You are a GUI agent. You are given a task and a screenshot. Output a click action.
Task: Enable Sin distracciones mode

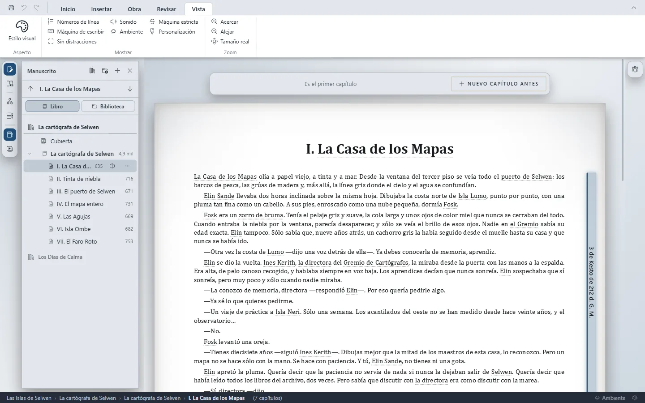click(72, 42)
